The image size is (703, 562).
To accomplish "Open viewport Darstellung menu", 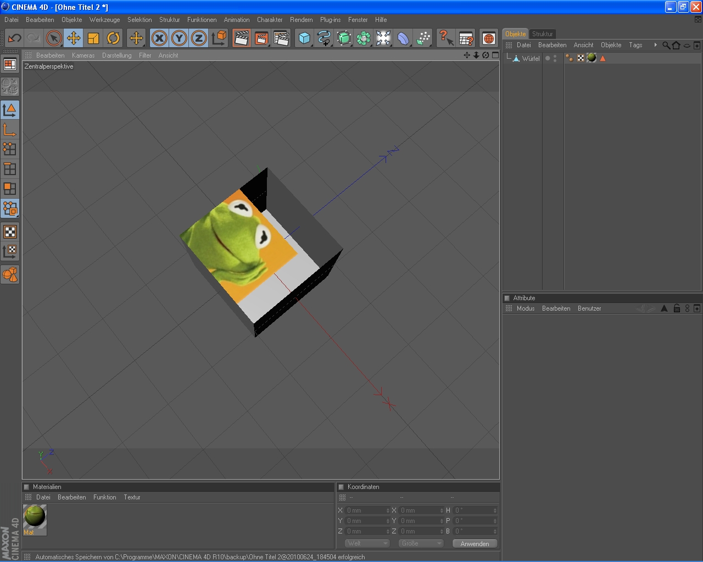I will pyautogui.click(x=116, y=55).
